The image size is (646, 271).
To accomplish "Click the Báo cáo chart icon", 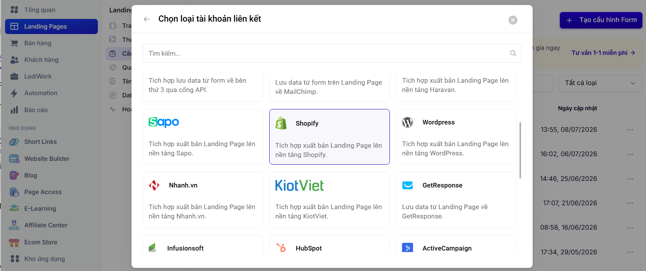I will (14, 110).
